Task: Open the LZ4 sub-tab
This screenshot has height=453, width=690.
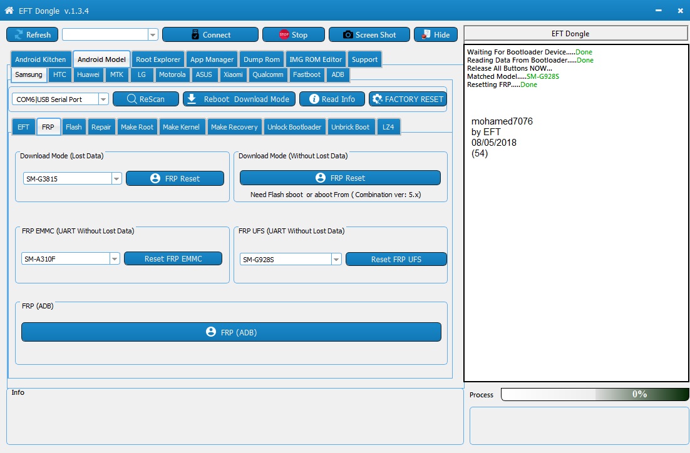Action: [388, 127]
